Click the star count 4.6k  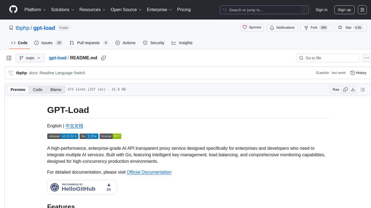[x=358, y=27]
